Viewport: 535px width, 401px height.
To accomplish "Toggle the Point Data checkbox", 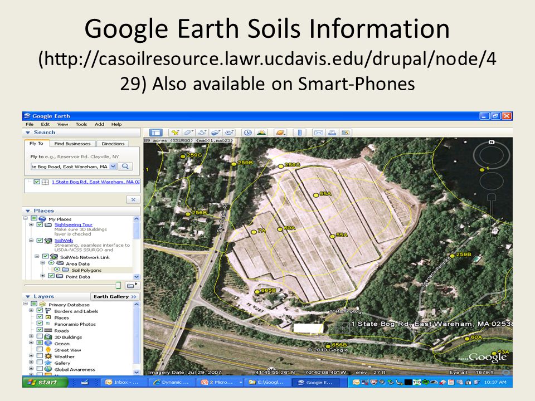I will pos(51,276).
